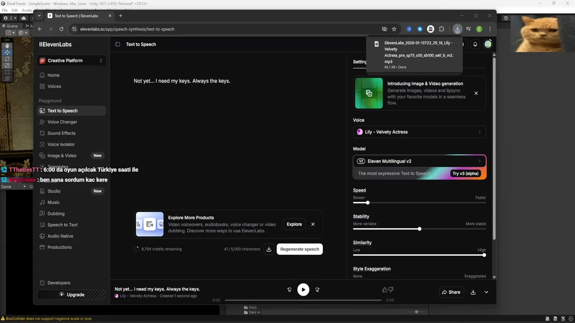This screenshot has height=323, width=575.
Task: Open page tracking eye-slash icon in address bar
Action: 385,29
